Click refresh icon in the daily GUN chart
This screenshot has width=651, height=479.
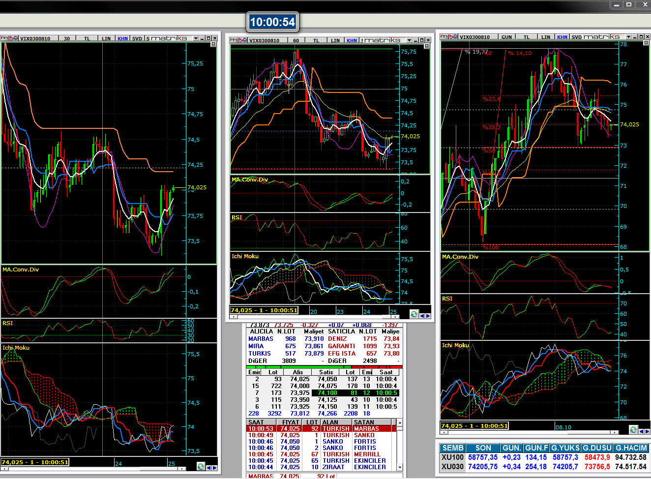633,429
